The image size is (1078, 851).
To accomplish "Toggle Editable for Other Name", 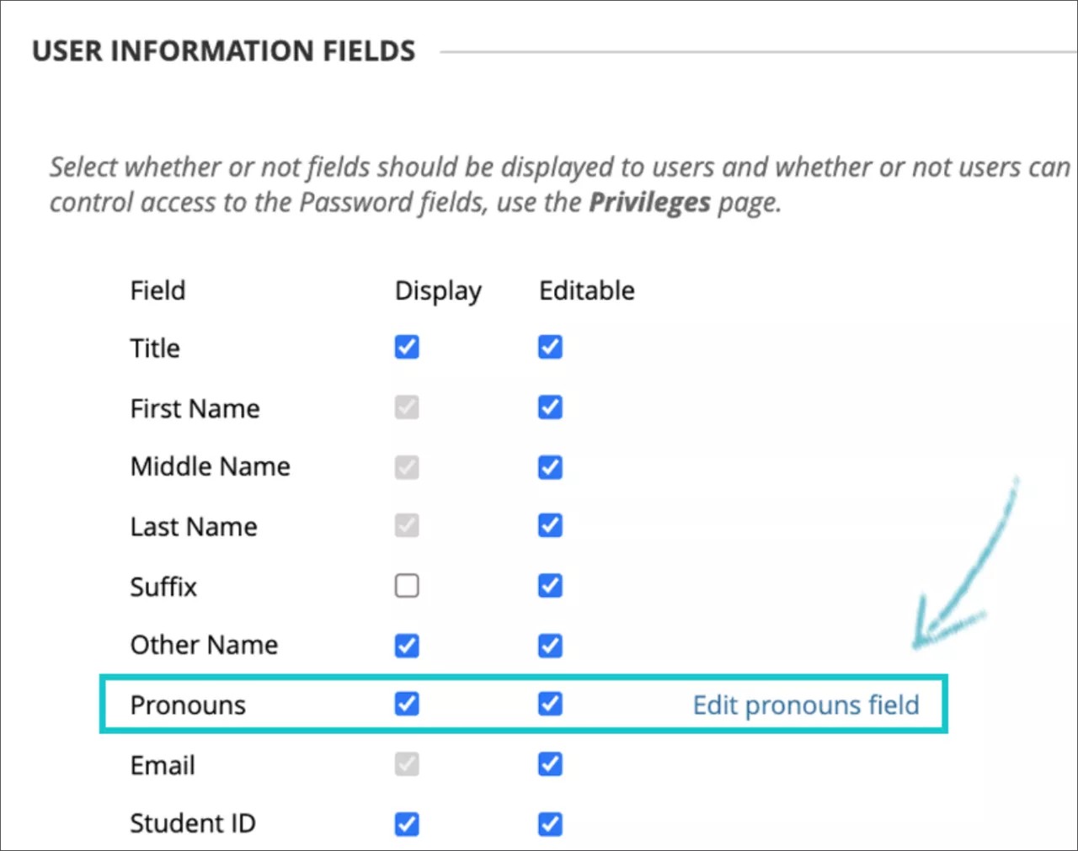I will coord(549,646).
